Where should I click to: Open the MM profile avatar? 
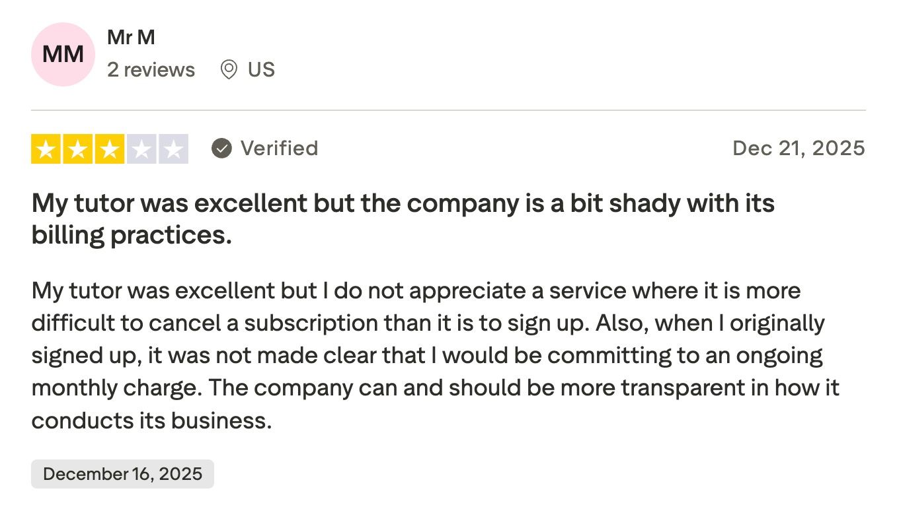click(62, 54)
